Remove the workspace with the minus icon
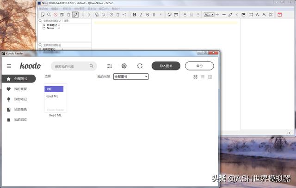Screen dimensions: 296x188 click(x=224, y=14)
